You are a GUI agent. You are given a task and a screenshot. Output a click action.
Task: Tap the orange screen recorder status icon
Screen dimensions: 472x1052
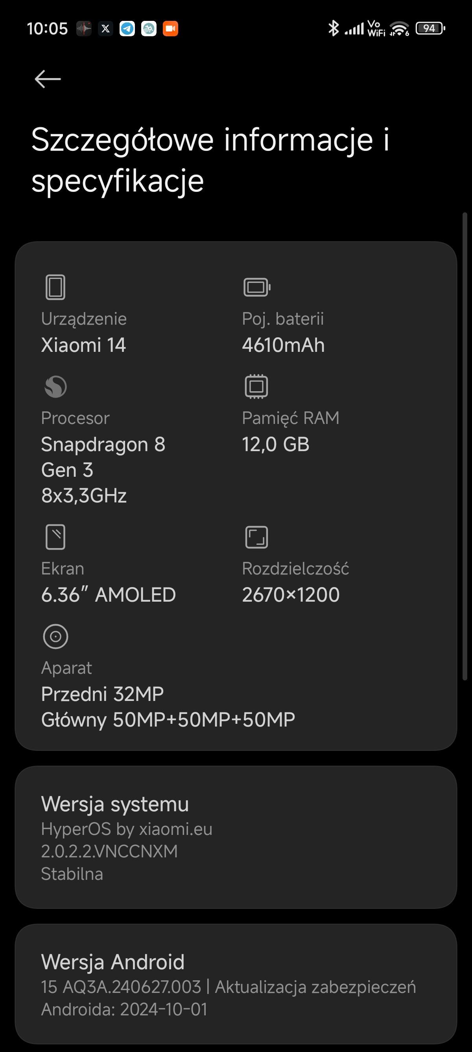(x=170, y=29)
